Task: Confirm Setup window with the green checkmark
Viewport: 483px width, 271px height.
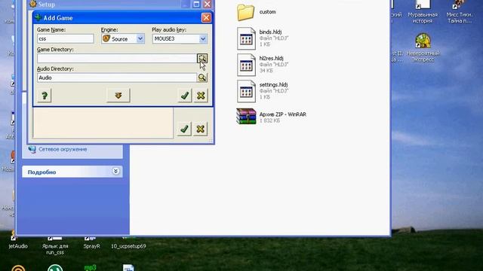Action: [x=184, y=129]
